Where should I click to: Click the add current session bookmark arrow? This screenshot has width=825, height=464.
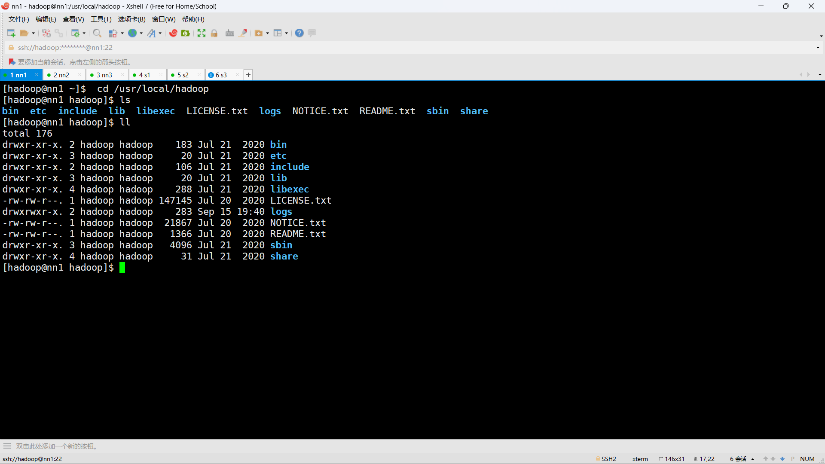point(12,62)
